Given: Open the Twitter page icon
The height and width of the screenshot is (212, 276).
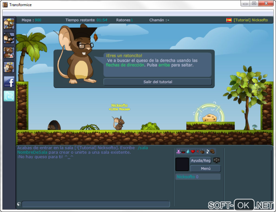Looking at the screenshot, I should (9, 96).
